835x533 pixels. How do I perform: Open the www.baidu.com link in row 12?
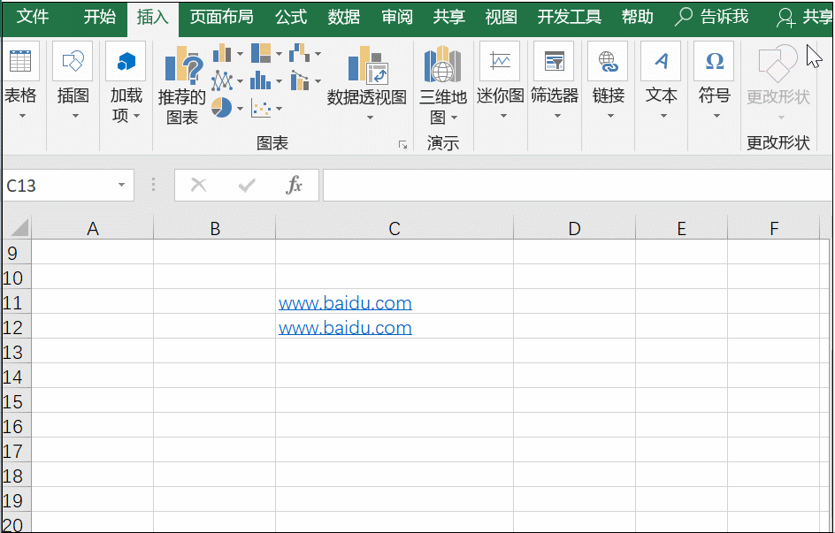point(345,328)
